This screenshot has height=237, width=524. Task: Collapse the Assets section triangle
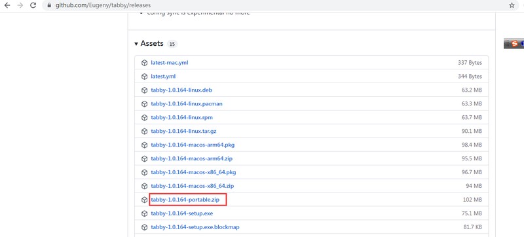point(136,44)
